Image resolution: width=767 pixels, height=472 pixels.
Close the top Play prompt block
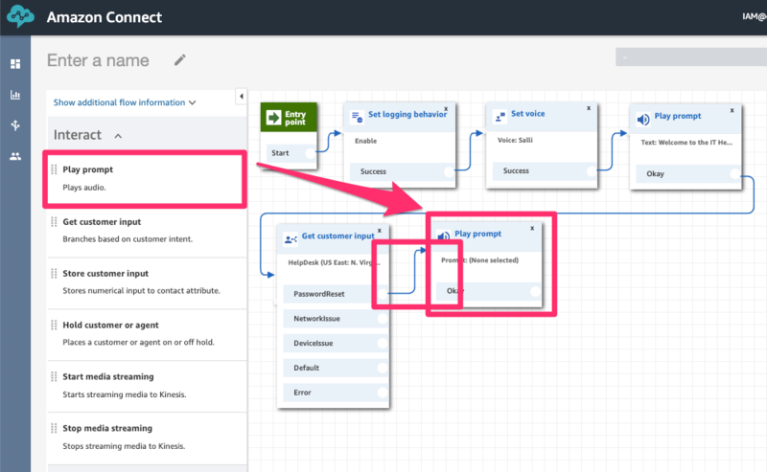click(x=732, y=110)
